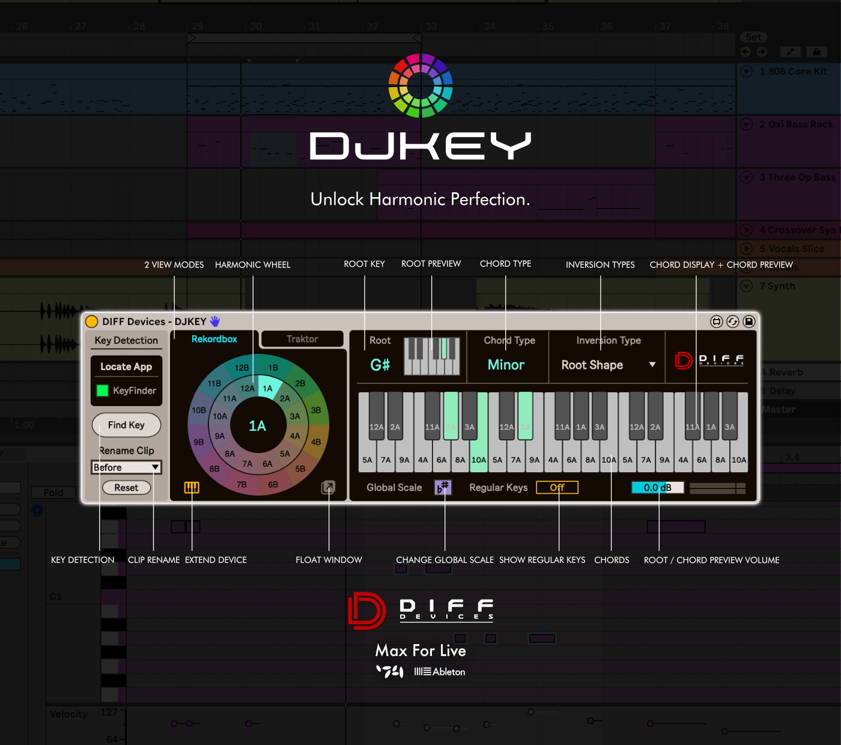
Task: Click the DJKEY hand icon in title bar
Action: (215, 321)
